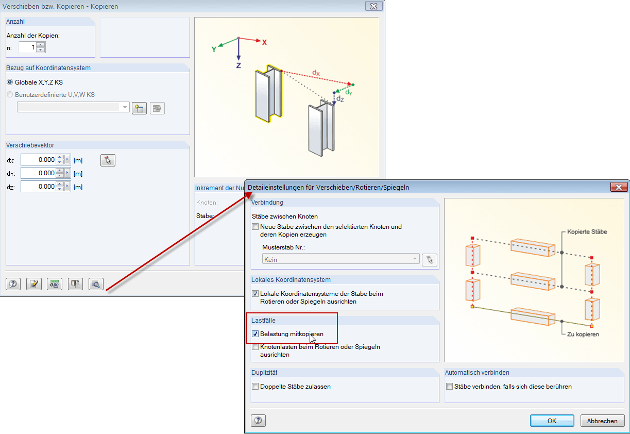
Task: Open help in the Verschieben bzw. Kopieren dialog
Action: pyautogui.click(x=13, y=283)
